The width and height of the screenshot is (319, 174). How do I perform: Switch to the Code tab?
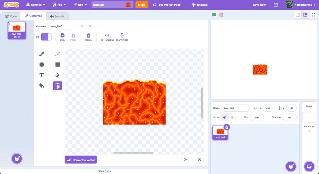pyautogui.click(x=11, y=16)
